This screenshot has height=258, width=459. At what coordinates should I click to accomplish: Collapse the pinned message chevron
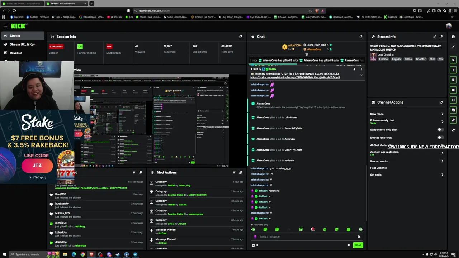[x=361, y=75]
